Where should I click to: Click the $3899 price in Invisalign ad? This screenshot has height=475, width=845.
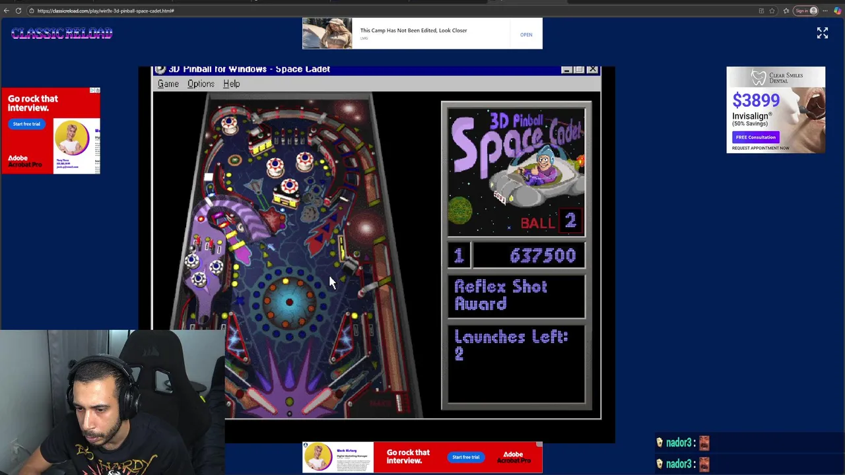756,100
